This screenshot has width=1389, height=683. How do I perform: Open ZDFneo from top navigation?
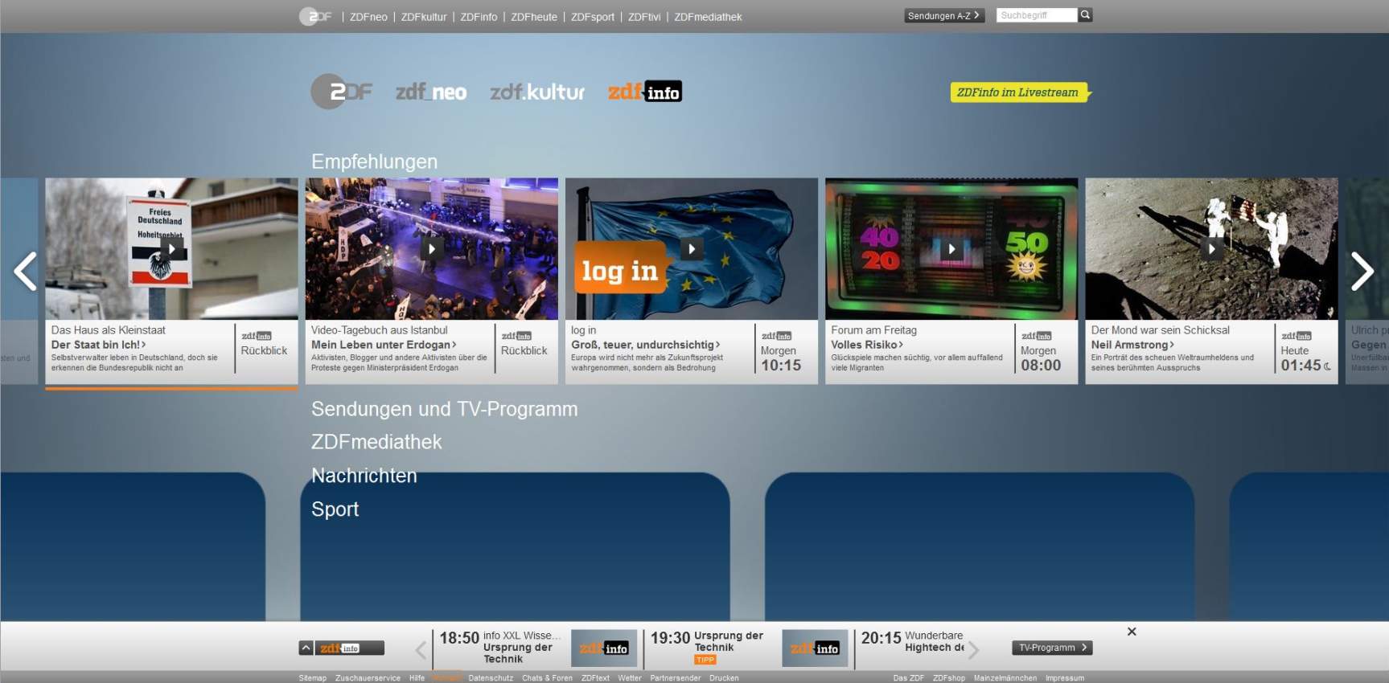(368, 17)
